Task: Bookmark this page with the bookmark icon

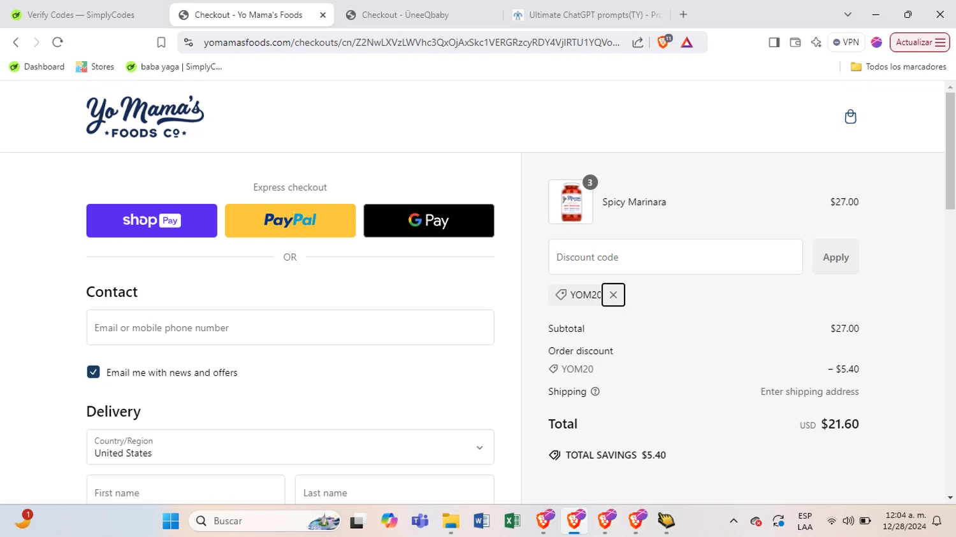Action: 161,42
